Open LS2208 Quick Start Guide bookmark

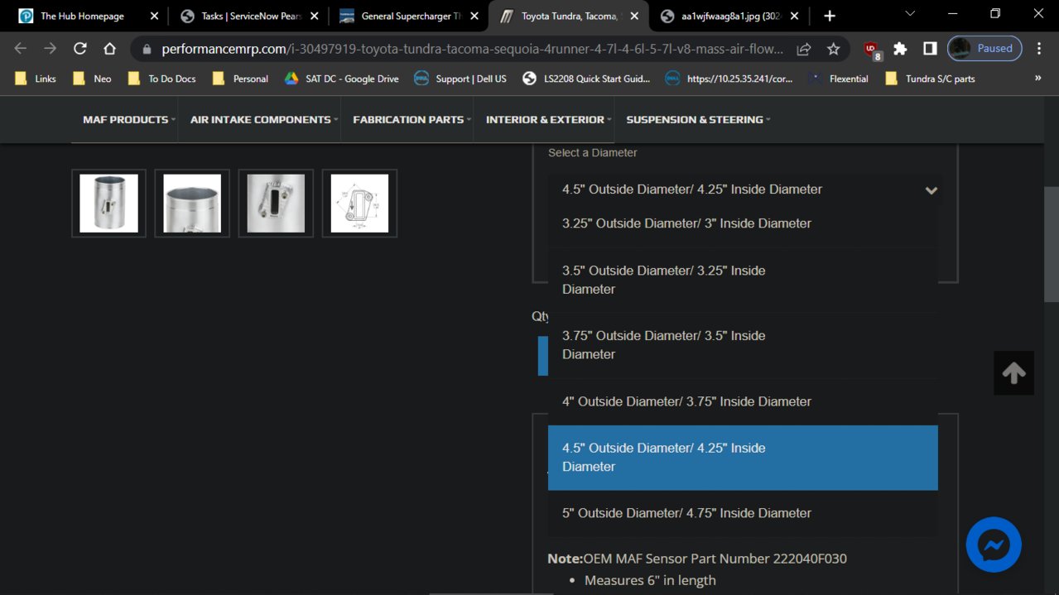click(586, 79)
